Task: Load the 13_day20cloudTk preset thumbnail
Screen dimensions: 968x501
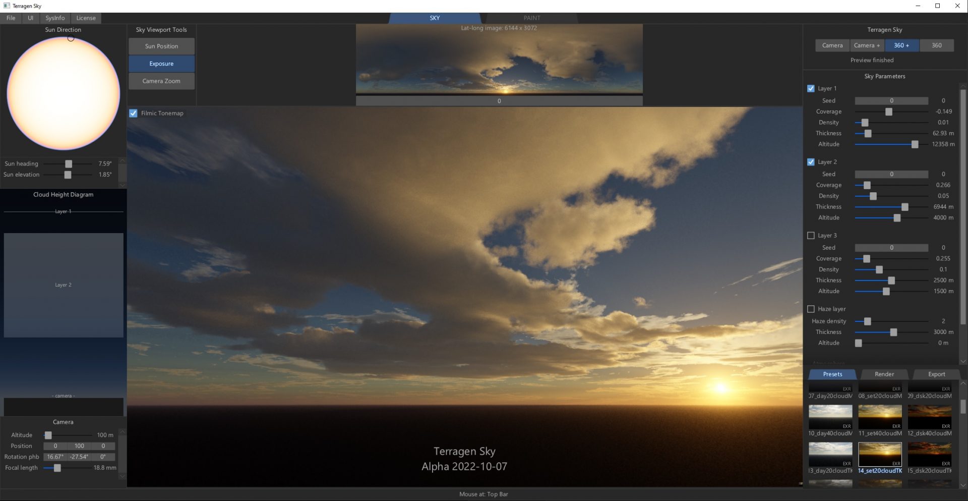Action: pyautogui.click(x=830, y=455)
